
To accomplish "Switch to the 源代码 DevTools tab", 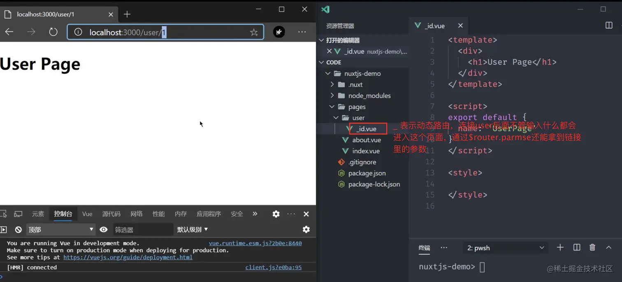I will [x=111, y=214].
